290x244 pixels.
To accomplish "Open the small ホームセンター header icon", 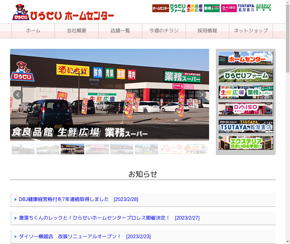I will tap(161, 8).
